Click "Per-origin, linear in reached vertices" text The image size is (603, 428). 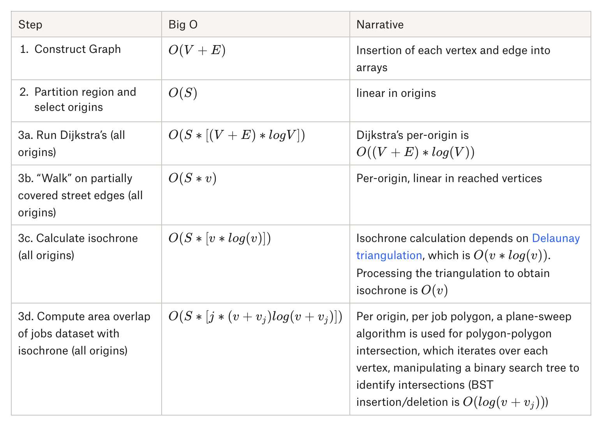coord(449,179)
